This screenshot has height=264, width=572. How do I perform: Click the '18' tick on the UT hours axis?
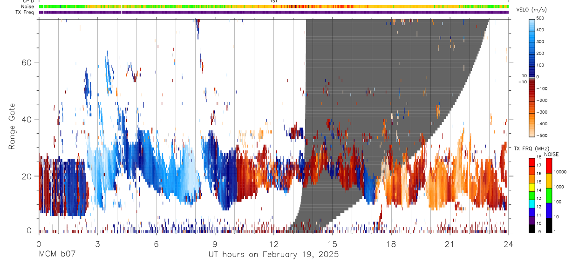coord(391,244)
